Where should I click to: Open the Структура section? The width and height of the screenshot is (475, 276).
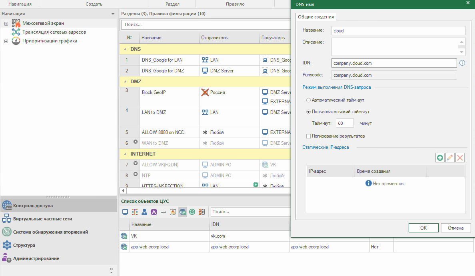click(58, 245)
